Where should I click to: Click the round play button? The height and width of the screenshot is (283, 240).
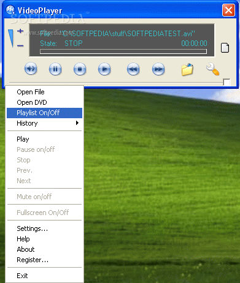click(104, 69)
